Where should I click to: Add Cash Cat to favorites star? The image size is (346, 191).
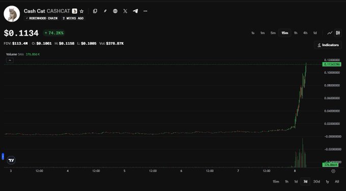(x=81, y=11)
